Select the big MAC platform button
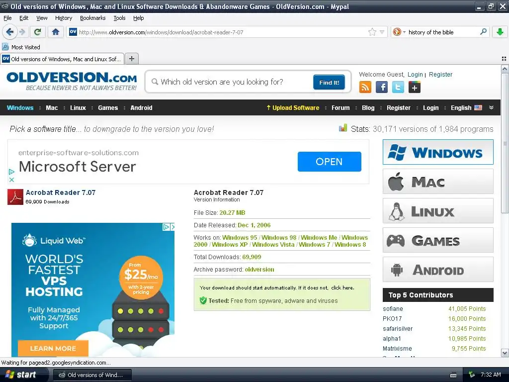This screenshot has height=382, width=509. tap(438, 181)
